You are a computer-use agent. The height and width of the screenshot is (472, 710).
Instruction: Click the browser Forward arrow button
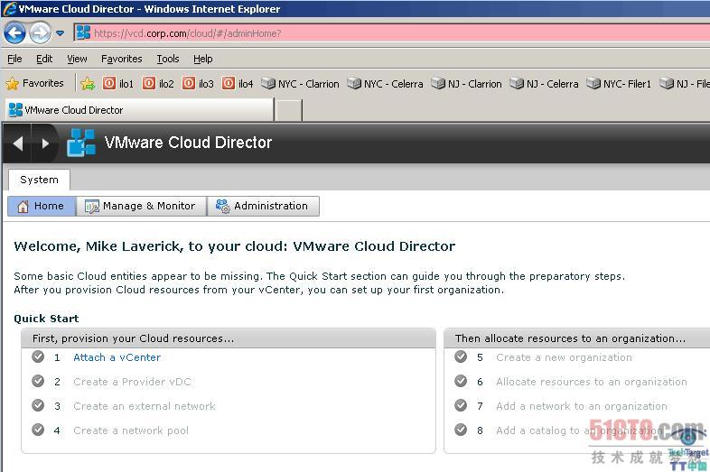click(40, 33)
